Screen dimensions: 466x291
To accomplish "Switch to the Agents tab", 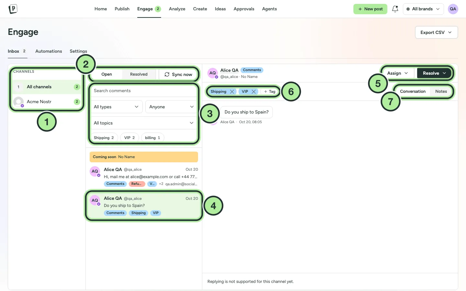I will click(x=269, y=9).
